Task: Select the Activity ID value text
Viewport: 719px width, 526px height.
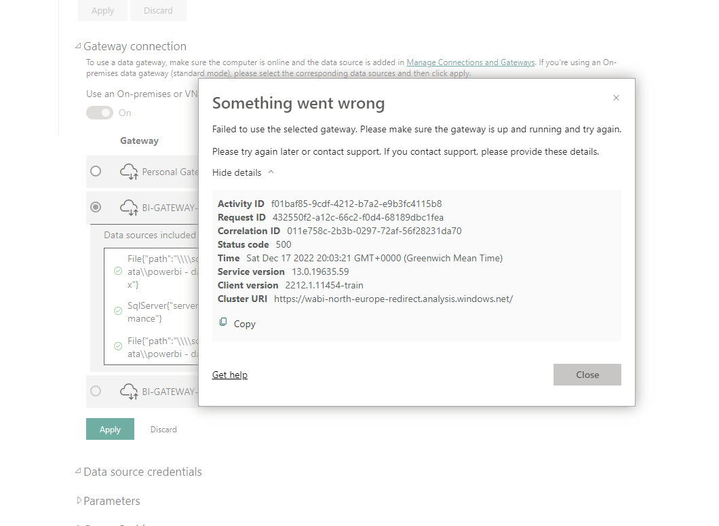Action: pyautogui.click(x=356, y=204)
